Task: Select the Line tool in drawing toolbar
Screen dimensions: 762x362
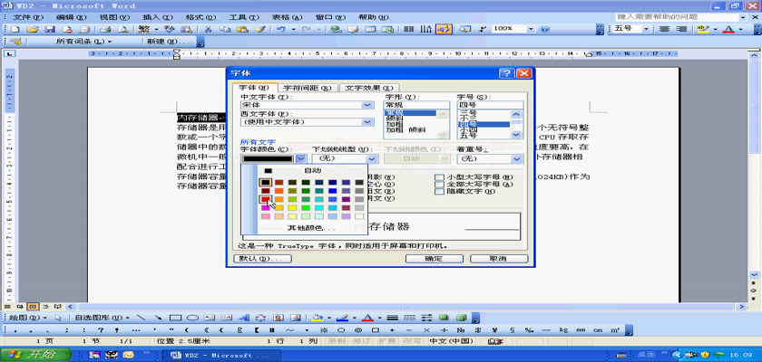Action: click(x=142, y=318)
